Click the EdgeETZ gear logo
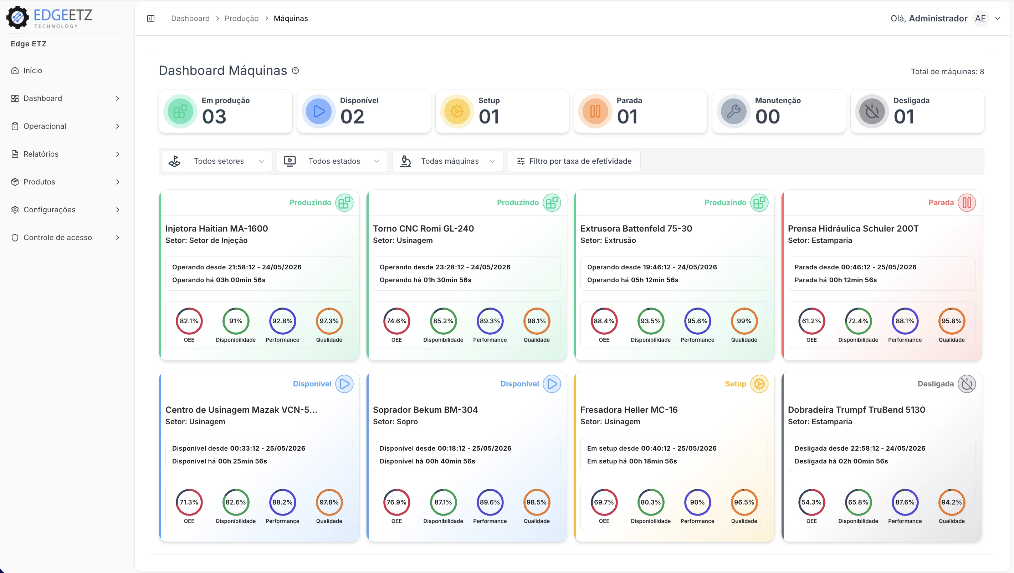 coord(18,18)
